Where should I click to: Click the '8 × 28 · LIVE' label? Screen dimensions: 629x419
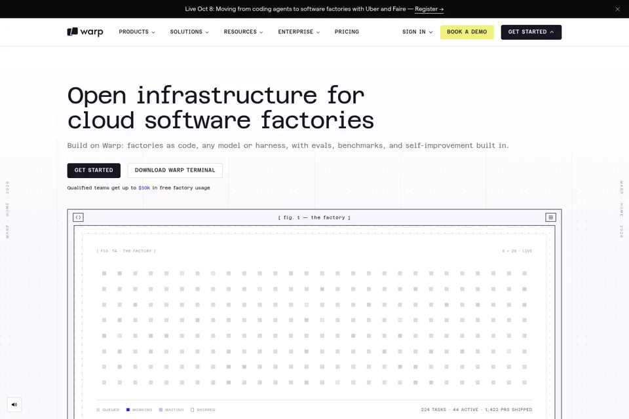pos(517,251)
